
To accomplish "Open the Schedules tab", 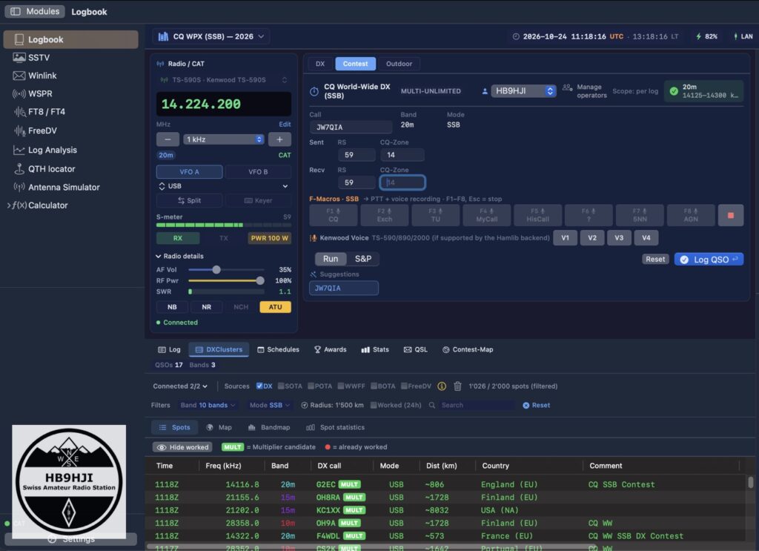I will click(278, 349).
